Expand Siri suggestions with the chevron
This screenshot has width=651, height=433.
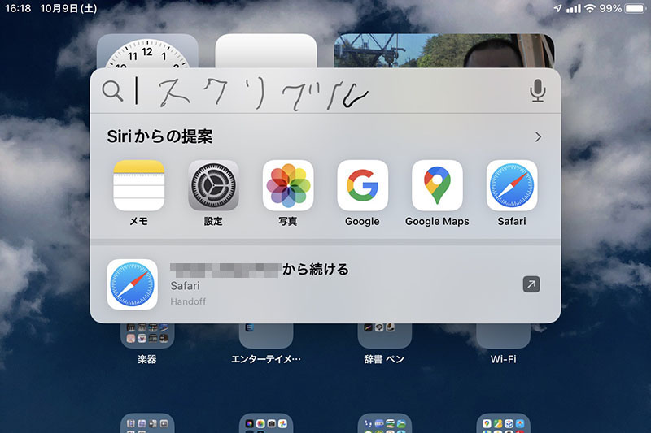coord(538,136)
